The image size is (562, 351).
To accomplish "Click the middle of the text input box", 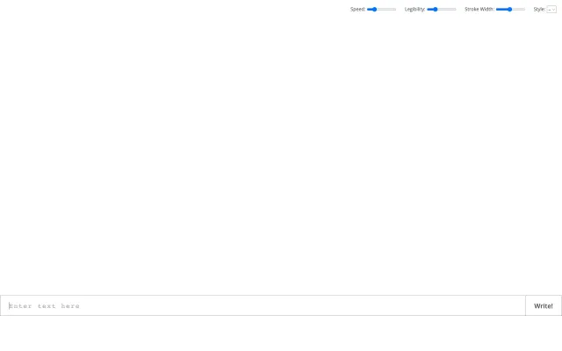I will (263, 305).
